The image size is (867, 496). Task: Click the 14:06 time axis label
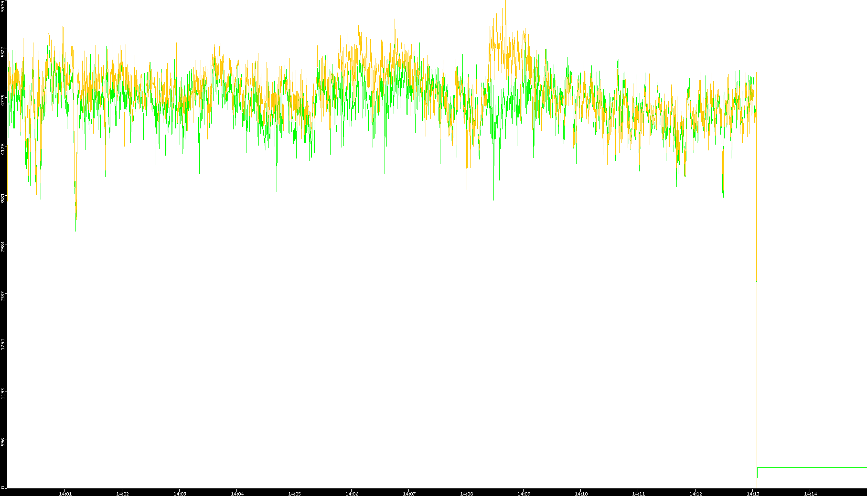coord(352,493)
